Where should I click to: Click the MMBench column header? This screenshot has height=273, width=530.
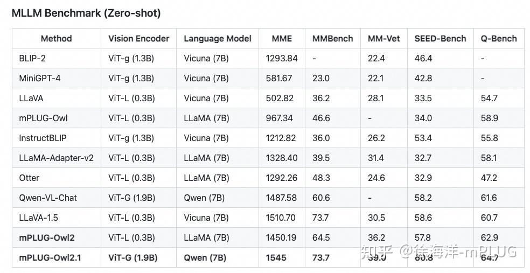tap(332, 39)
